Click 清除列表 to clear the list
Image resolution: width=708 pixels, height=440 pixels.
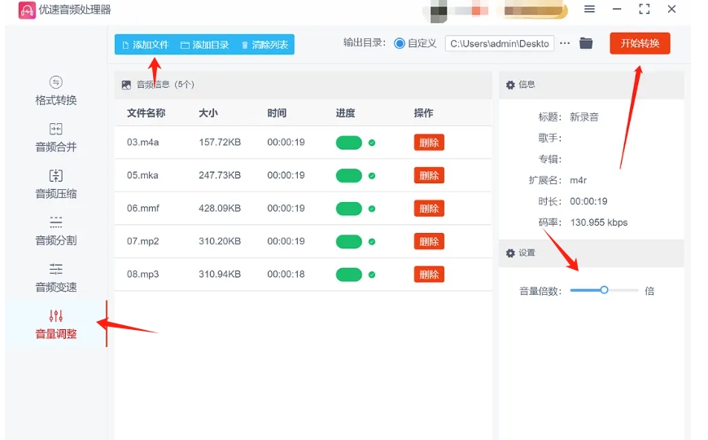click(x=264, y=45)
